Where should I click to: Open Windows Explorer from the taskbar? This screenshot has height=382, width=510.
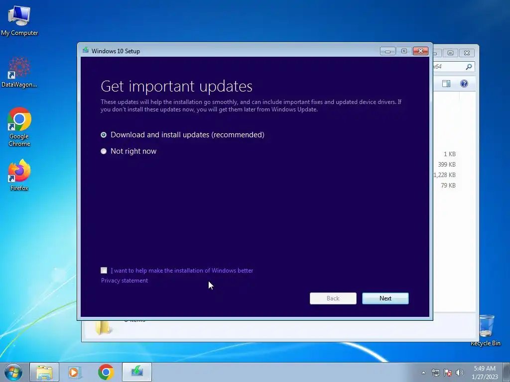pyautogui.click(x=44, y=372)
